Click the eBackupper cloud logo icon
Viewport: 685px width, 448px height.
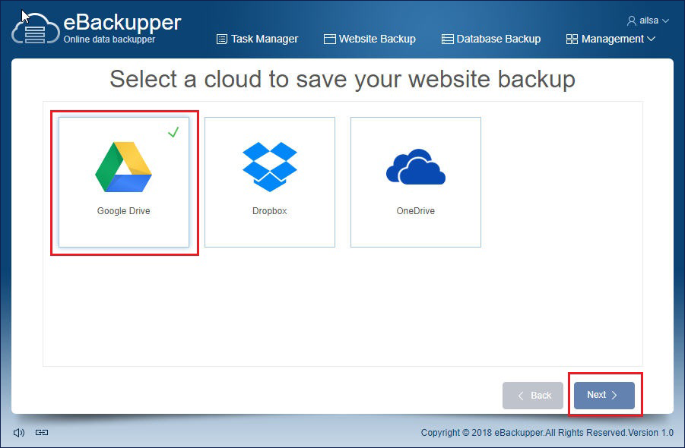click(x=36, y=29)
